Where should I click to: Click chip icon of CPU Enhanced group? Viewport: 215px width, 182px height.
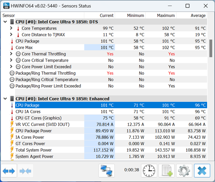[x=12, y=99]
